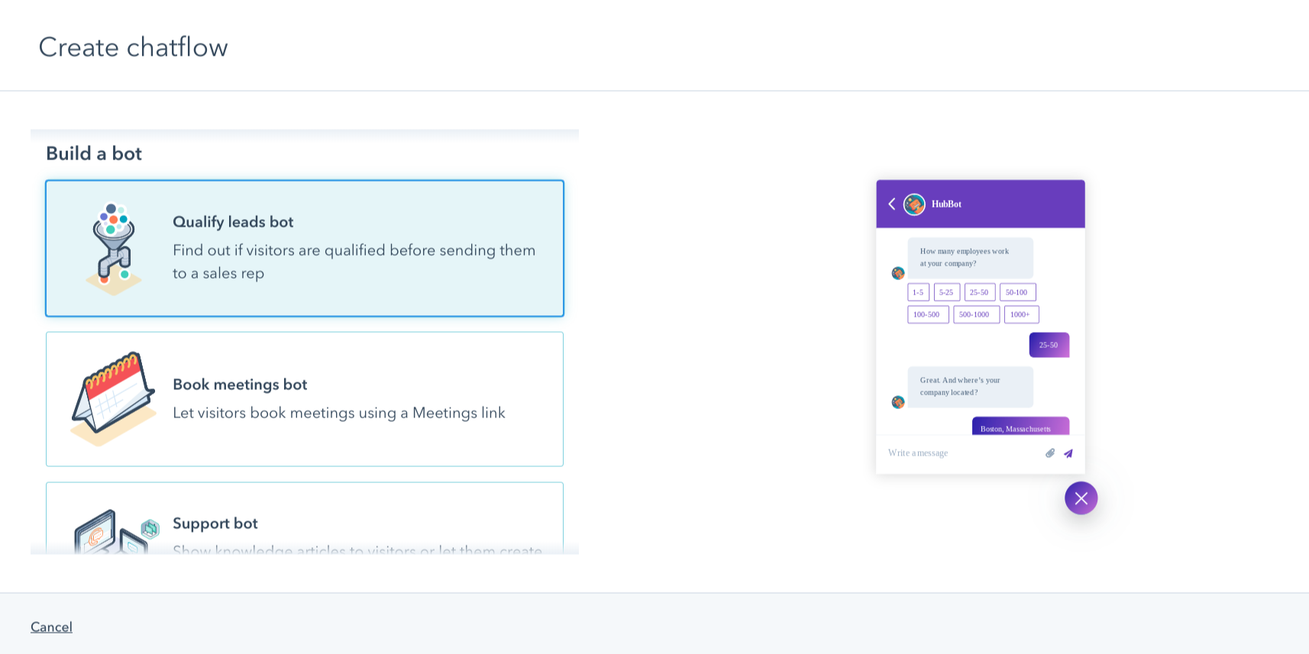This screenshot has width=1309, height=654.
Task: Click the purple 25-50 sent message bubble
Action: click(x=1049, y=345)
